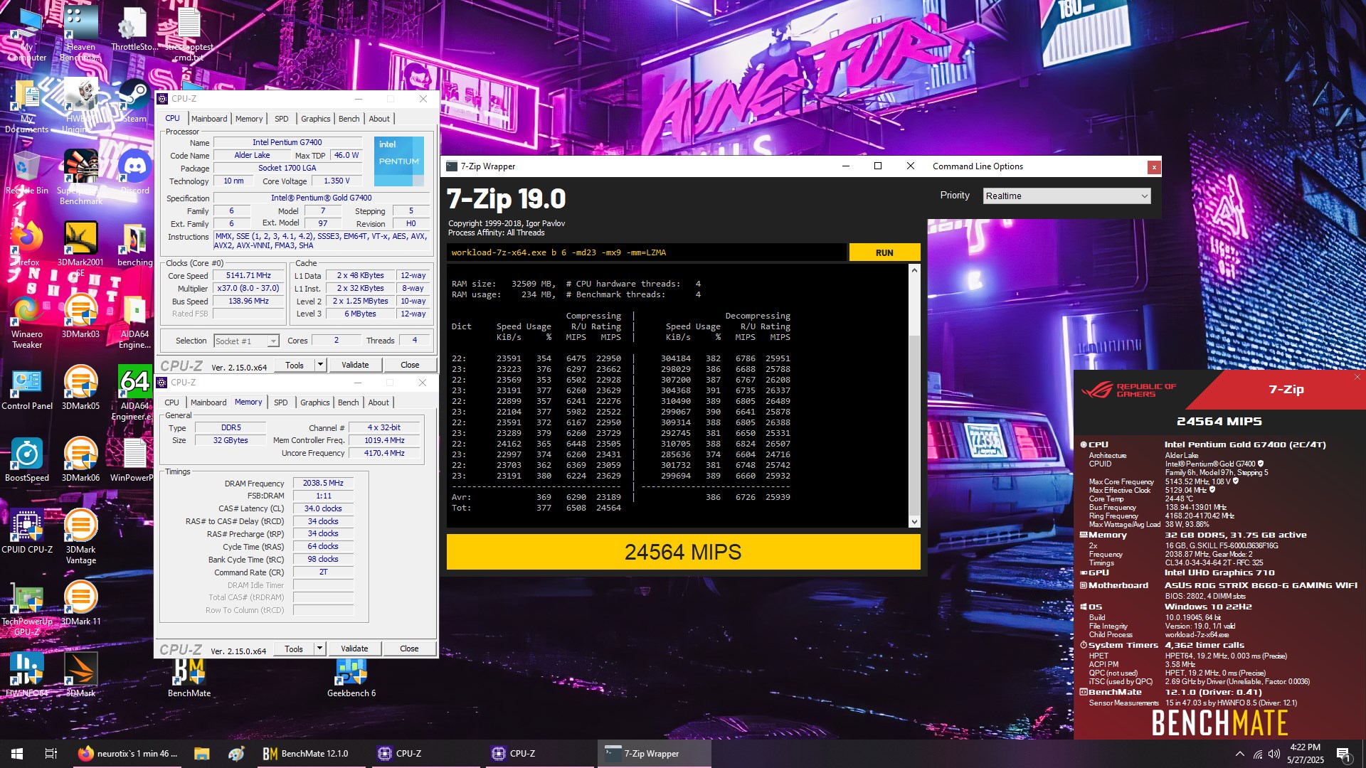Open Task View on taskbar
The height and width of the screenshot is (768, 1366).
pyautogui.click(x=51, y=754)
